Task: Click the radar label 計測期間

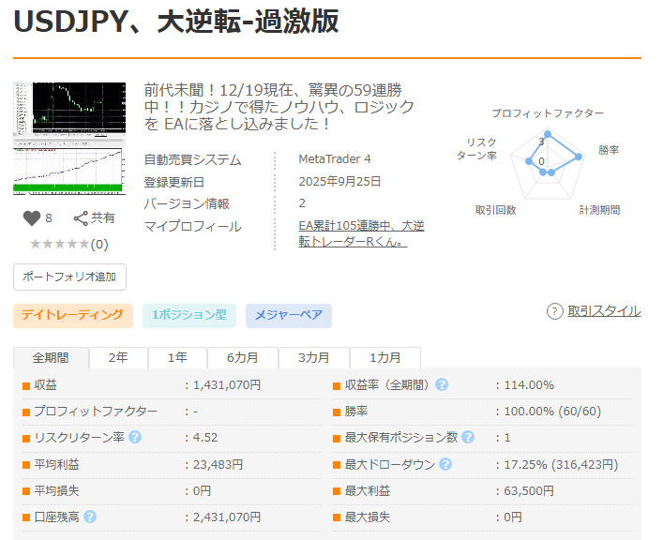Action: point(599,210)
